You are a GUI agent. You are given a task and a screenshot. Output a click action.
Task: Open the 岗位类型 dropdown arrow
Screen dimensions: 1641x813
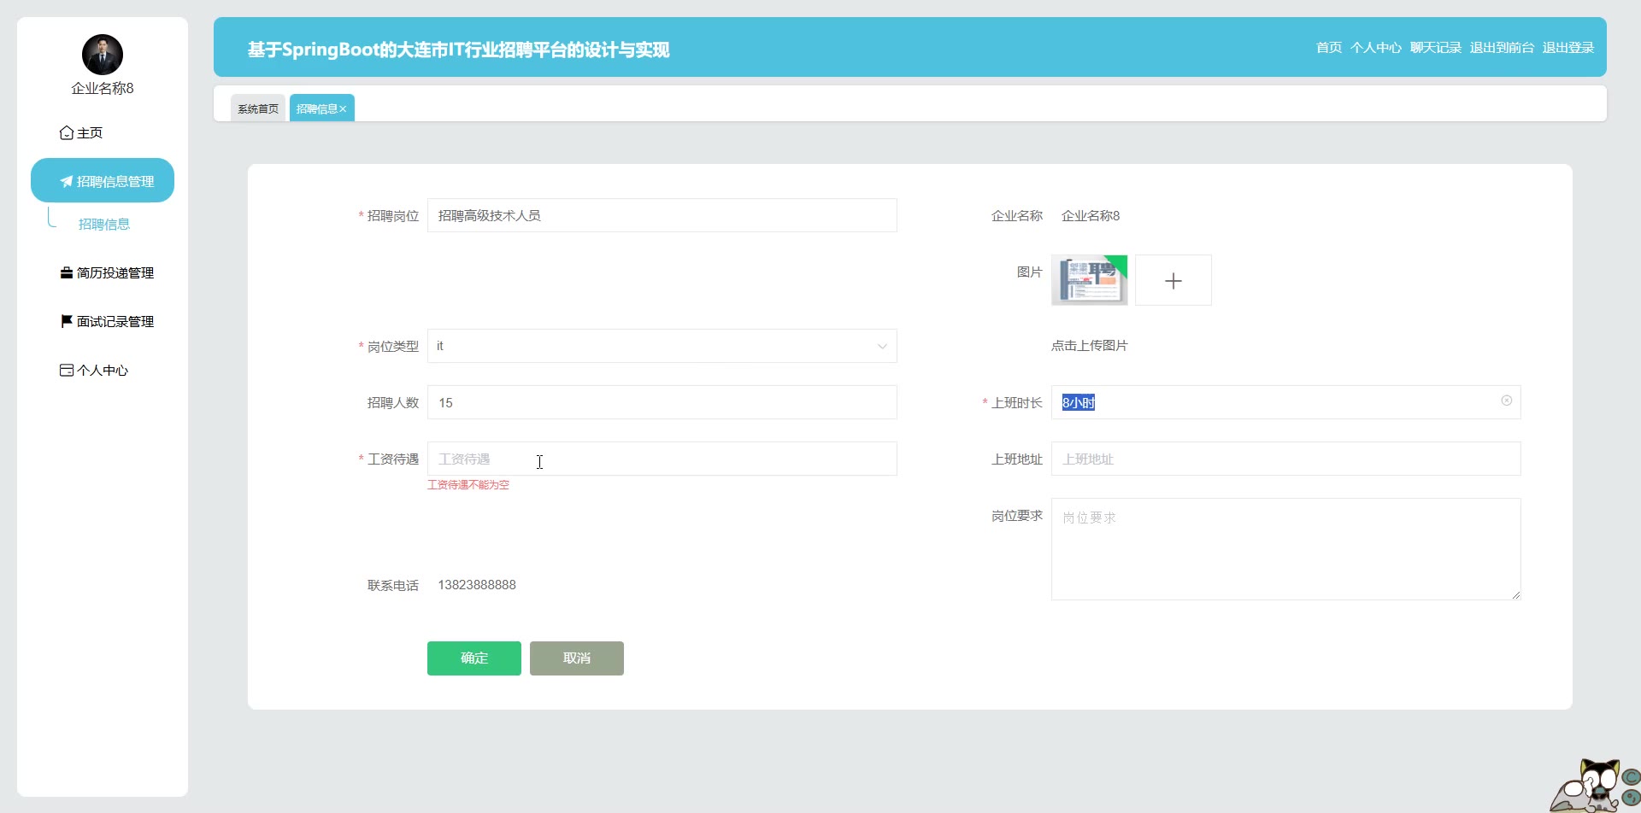click(x=882, y=346)
